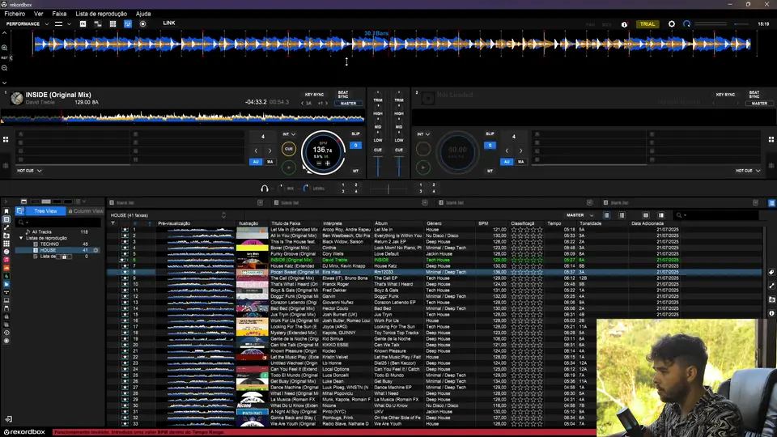Click the yellow TRIAL button

(647, 23)
